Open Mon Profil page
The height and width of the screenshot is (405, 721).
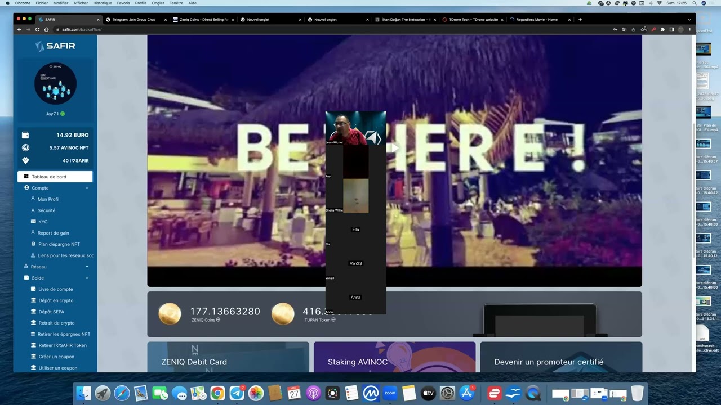click(x=48, y=199)
